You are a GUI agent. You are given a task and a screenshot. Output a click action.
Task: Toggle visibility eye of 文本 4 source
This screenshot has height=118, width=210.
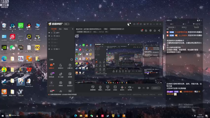point(49,36)
